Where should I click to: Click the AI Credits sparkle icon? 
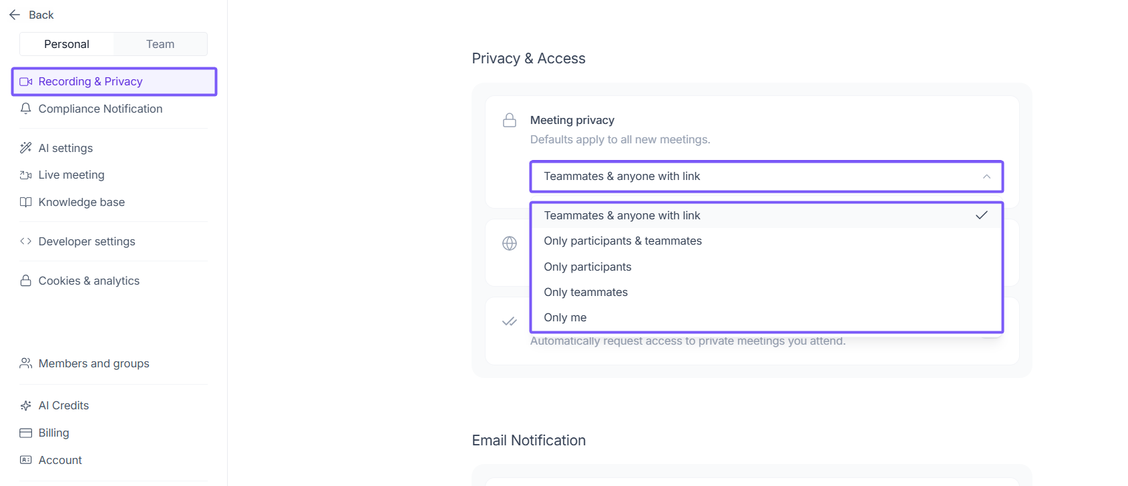coord(26,405)
